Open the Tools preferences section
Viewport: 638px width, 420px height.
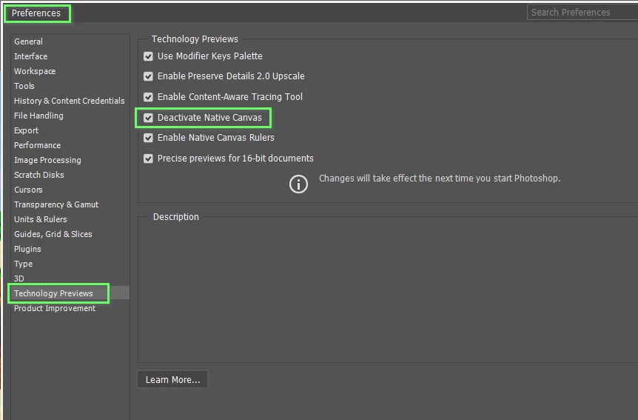[24, 86]
